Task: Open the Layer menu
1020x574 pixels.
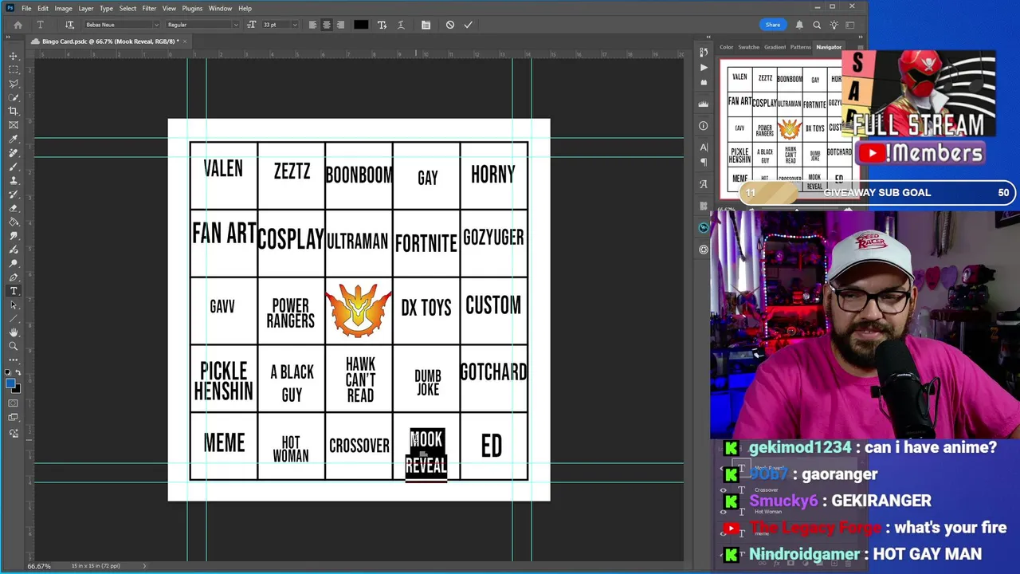Action: pyautogui.click(x=86, y=9)
